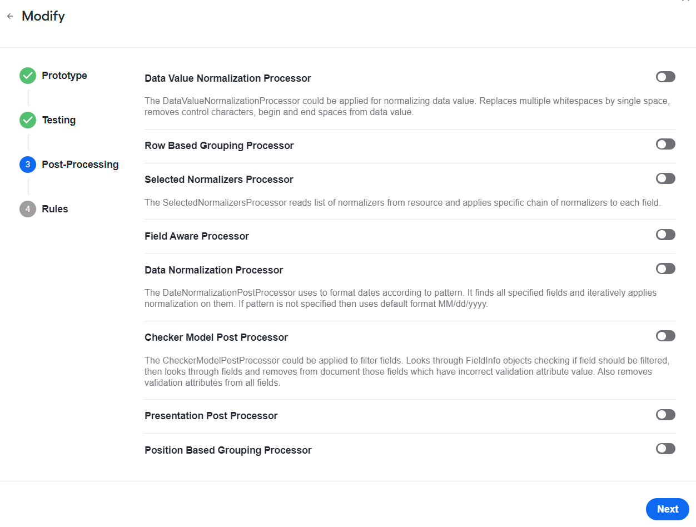Toggle Checker Model Post Processor on
Screen dimensions: 696x527
(665, 336)
